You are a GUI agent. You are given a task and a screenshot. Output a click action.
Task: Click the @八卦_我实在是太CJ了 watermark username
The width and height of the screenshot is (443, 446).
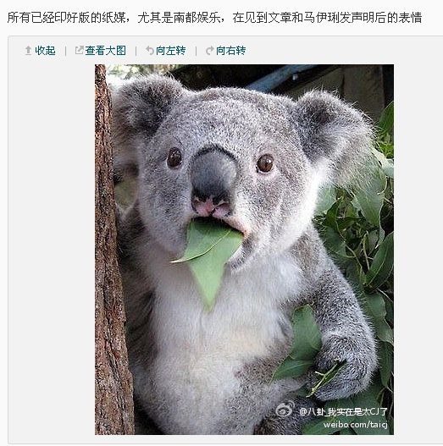point(343,411)
